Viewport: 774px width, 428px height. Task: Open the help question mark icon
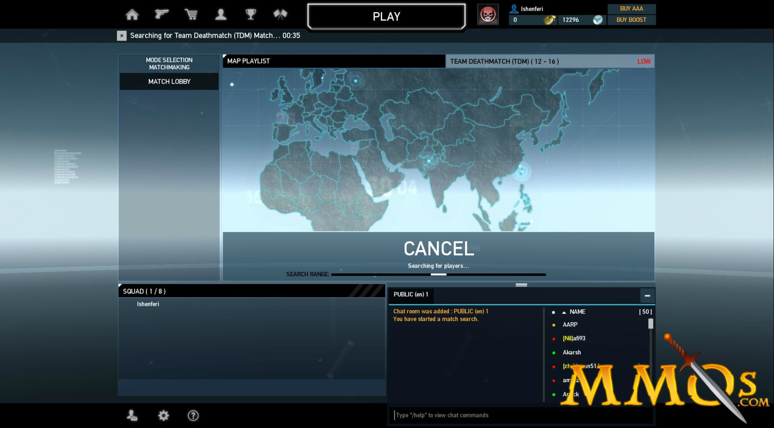tap(193, 416)
